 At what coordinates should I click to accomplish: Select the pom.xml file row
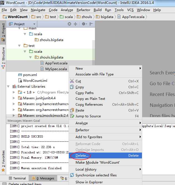pyautogui.click(x=37, y=75)
